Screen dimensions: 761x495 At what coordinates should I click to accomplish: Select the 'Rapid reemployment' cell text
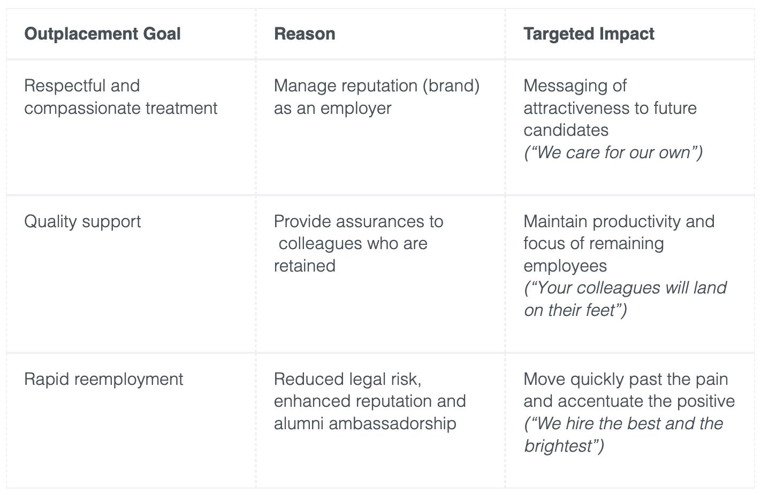coord(103,379)
